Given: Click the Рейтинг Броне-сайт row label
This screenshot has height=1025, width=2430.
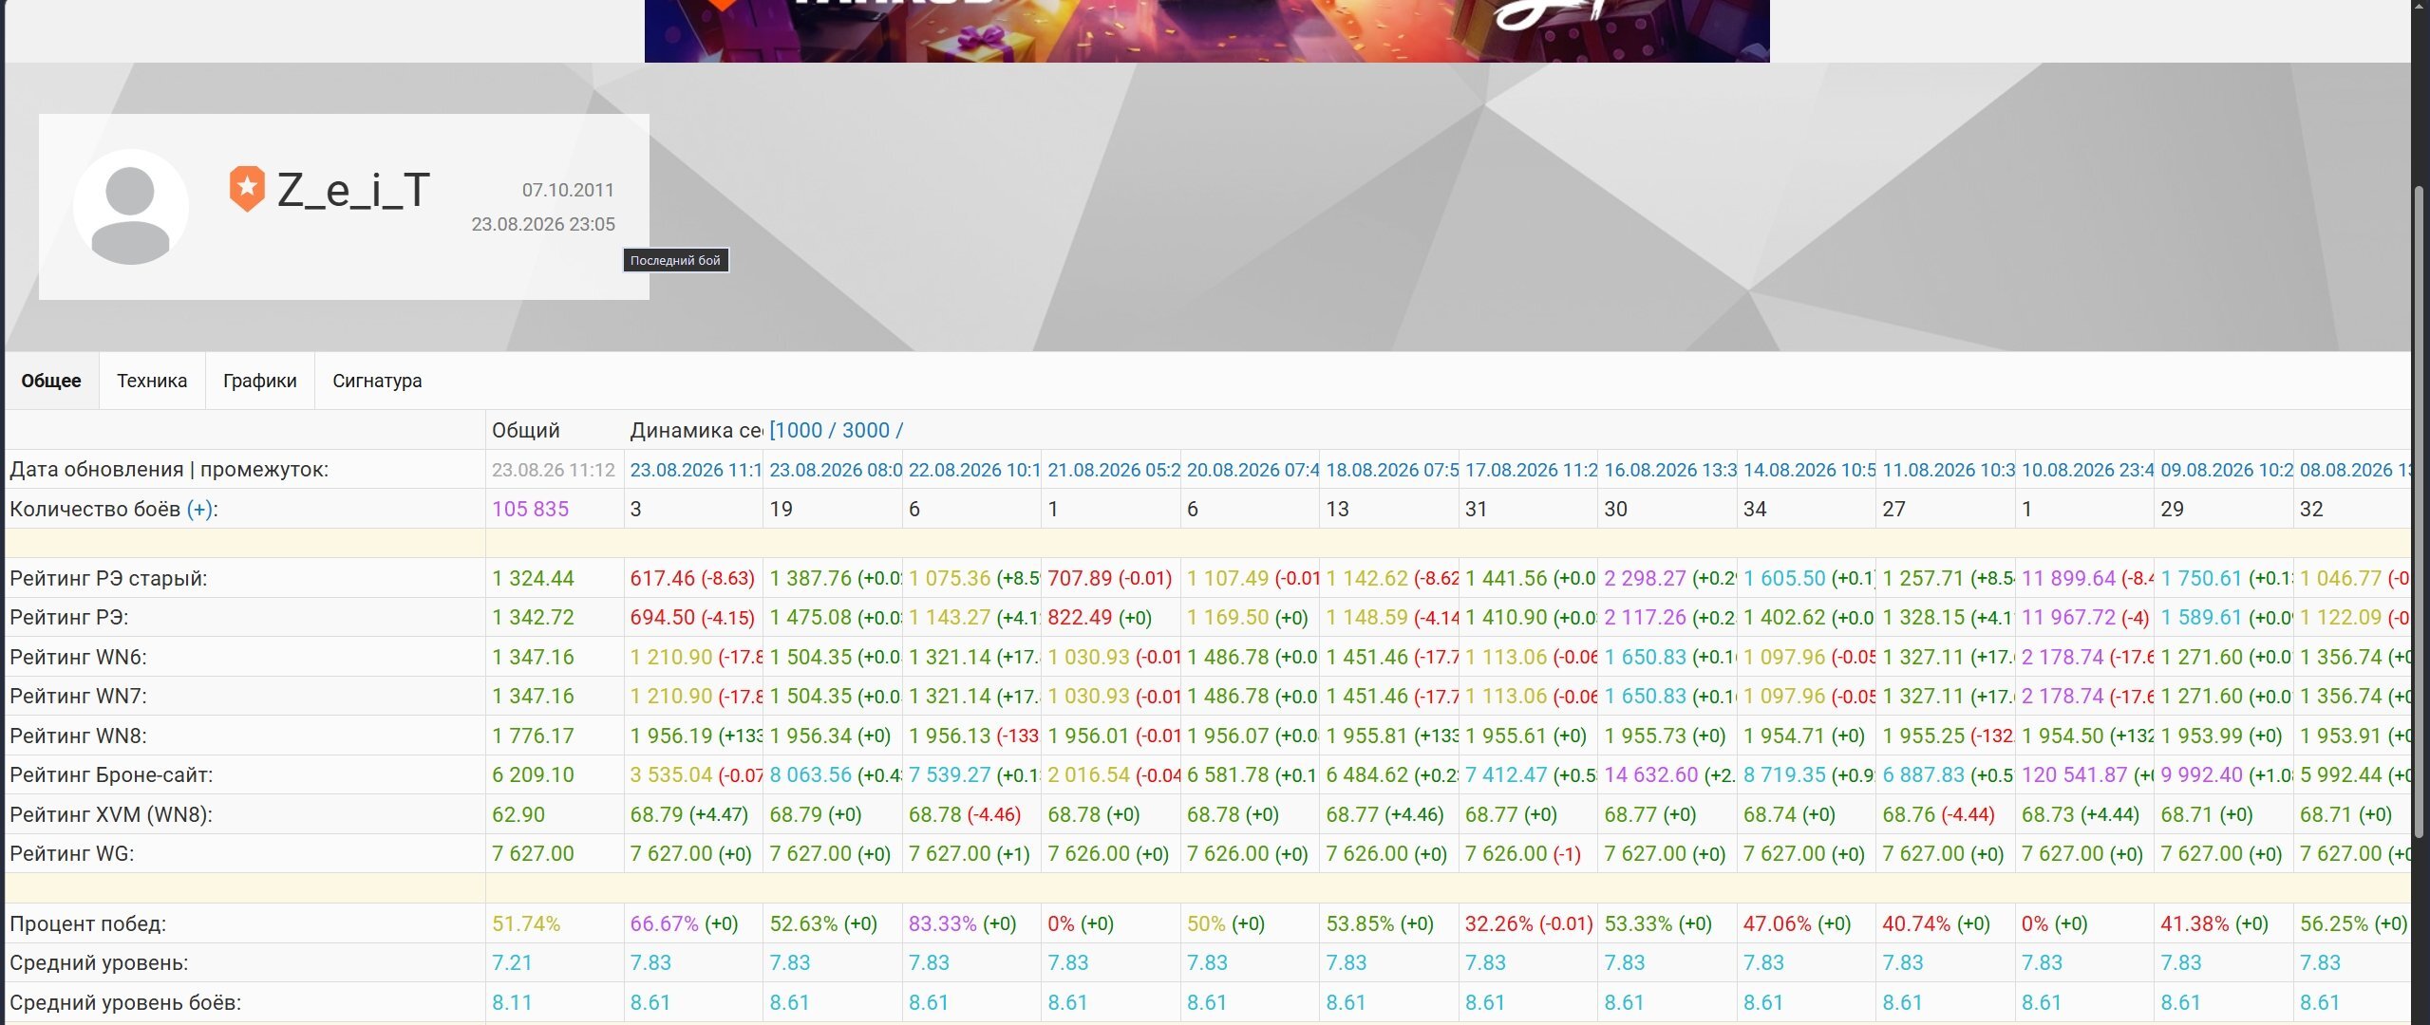Looking at the screenshot, I should click(x=111, y=774).
